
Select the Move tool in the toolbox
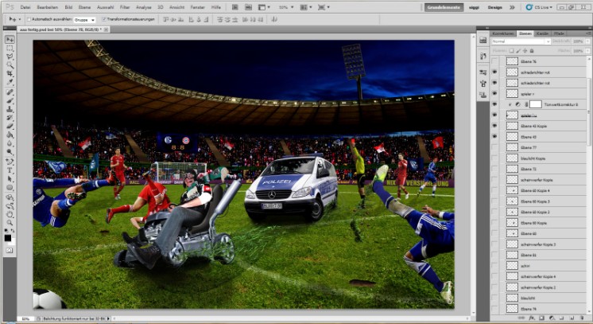[10, 39]
